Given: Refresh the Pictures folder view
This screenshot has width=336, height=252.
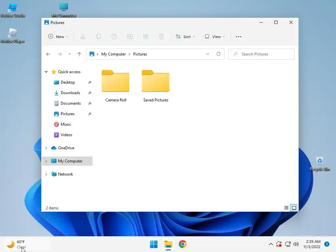Looking at the screenshot, I should click(x=218, y=54).
